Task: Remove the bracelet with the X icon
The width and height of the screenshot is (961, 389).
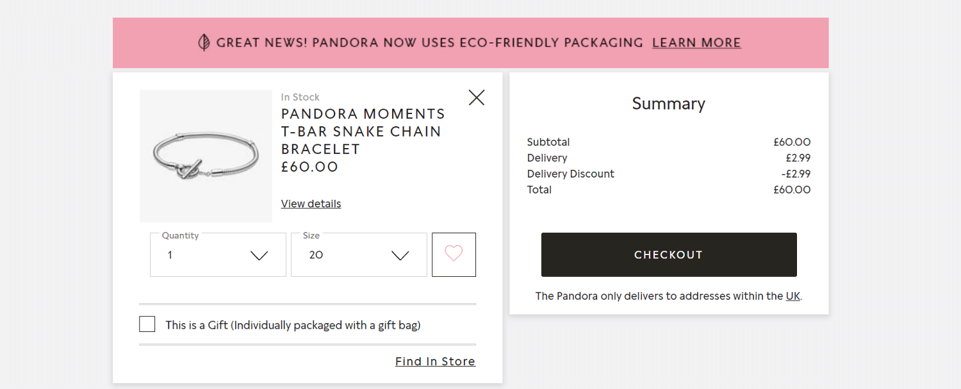Action: point(477,97)
